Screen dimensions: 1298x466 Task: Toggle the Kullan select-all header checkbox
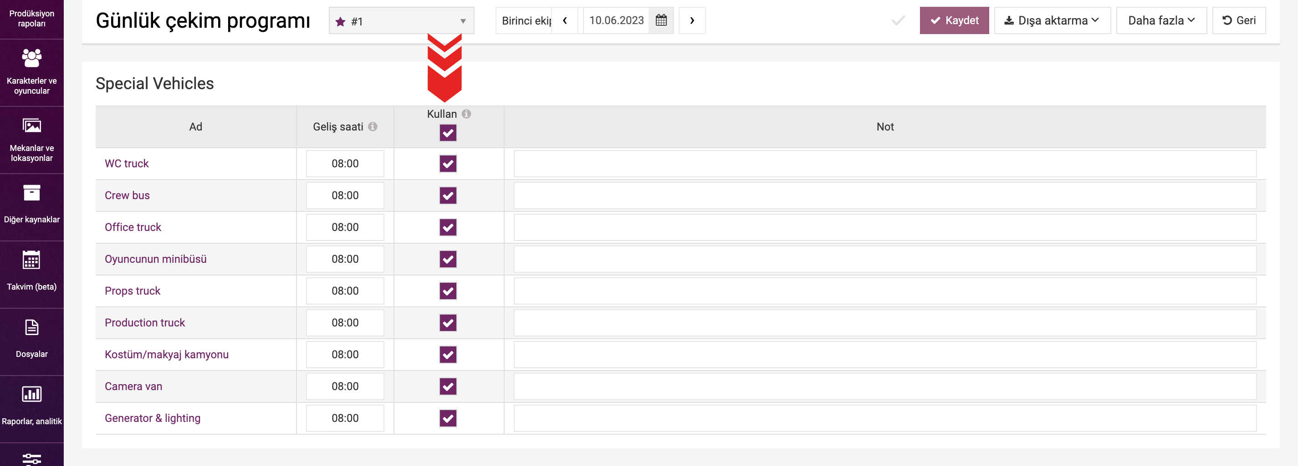tap(448, 133)
